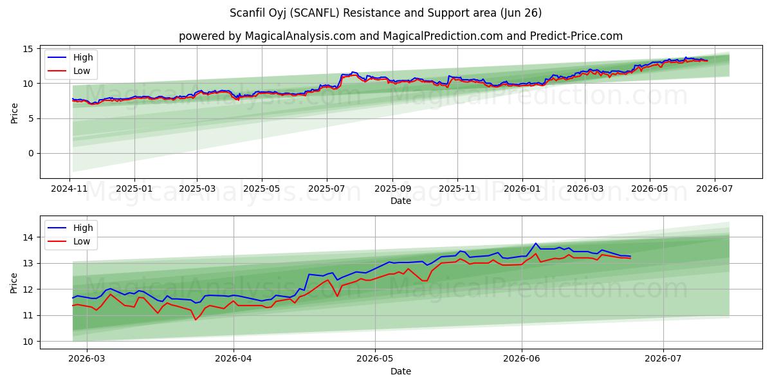Image resolution: width=772 pixels, height=386 pixels.
Task: Click the '2025-05' date tick on top chart
Action: tap(261, 189)
